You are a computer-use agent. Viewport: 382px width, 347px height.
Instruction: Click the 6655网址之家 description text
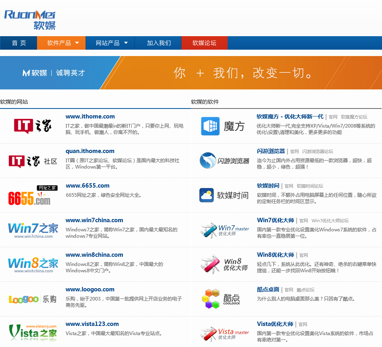(x=103, y=195)
